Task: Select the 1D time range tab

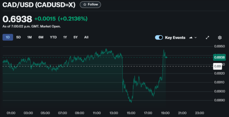Action: coord(8,37)
